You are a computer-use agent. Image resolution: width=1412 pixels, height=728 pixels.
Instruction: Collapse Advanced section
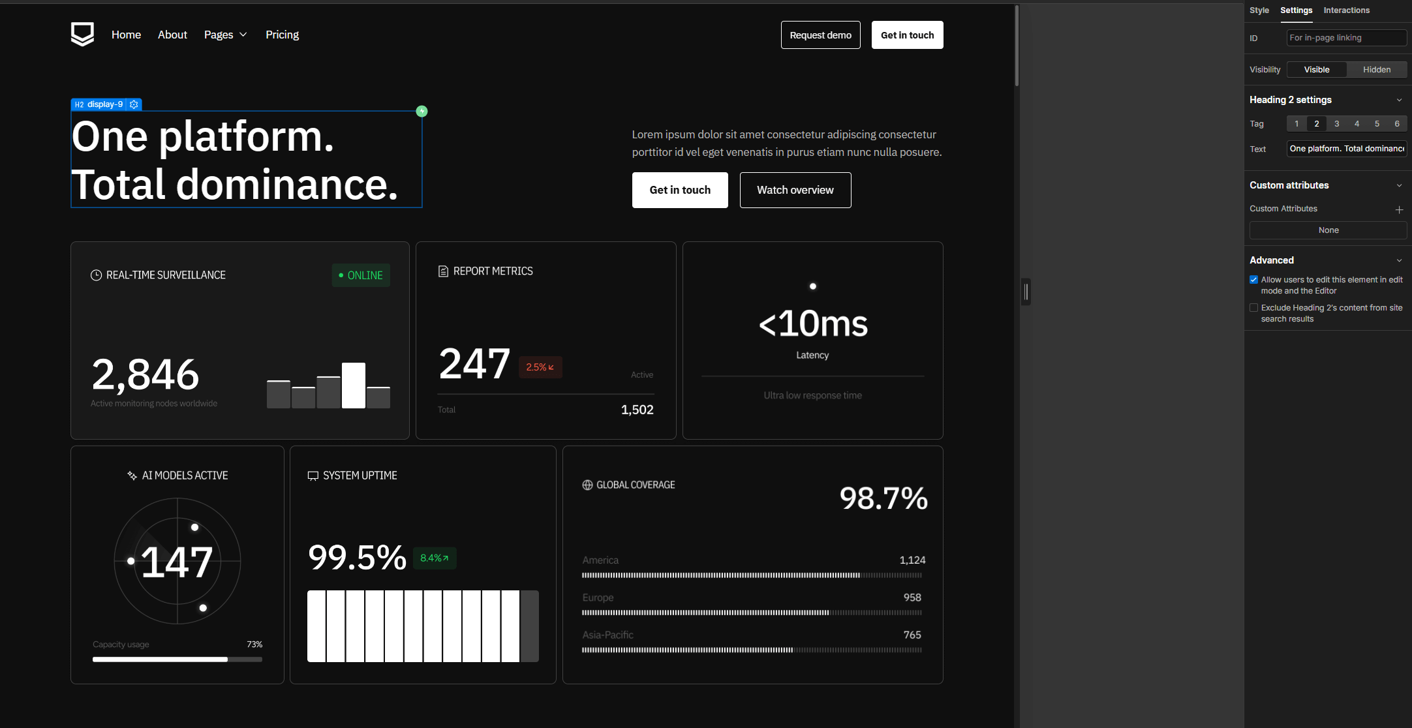1399,261
